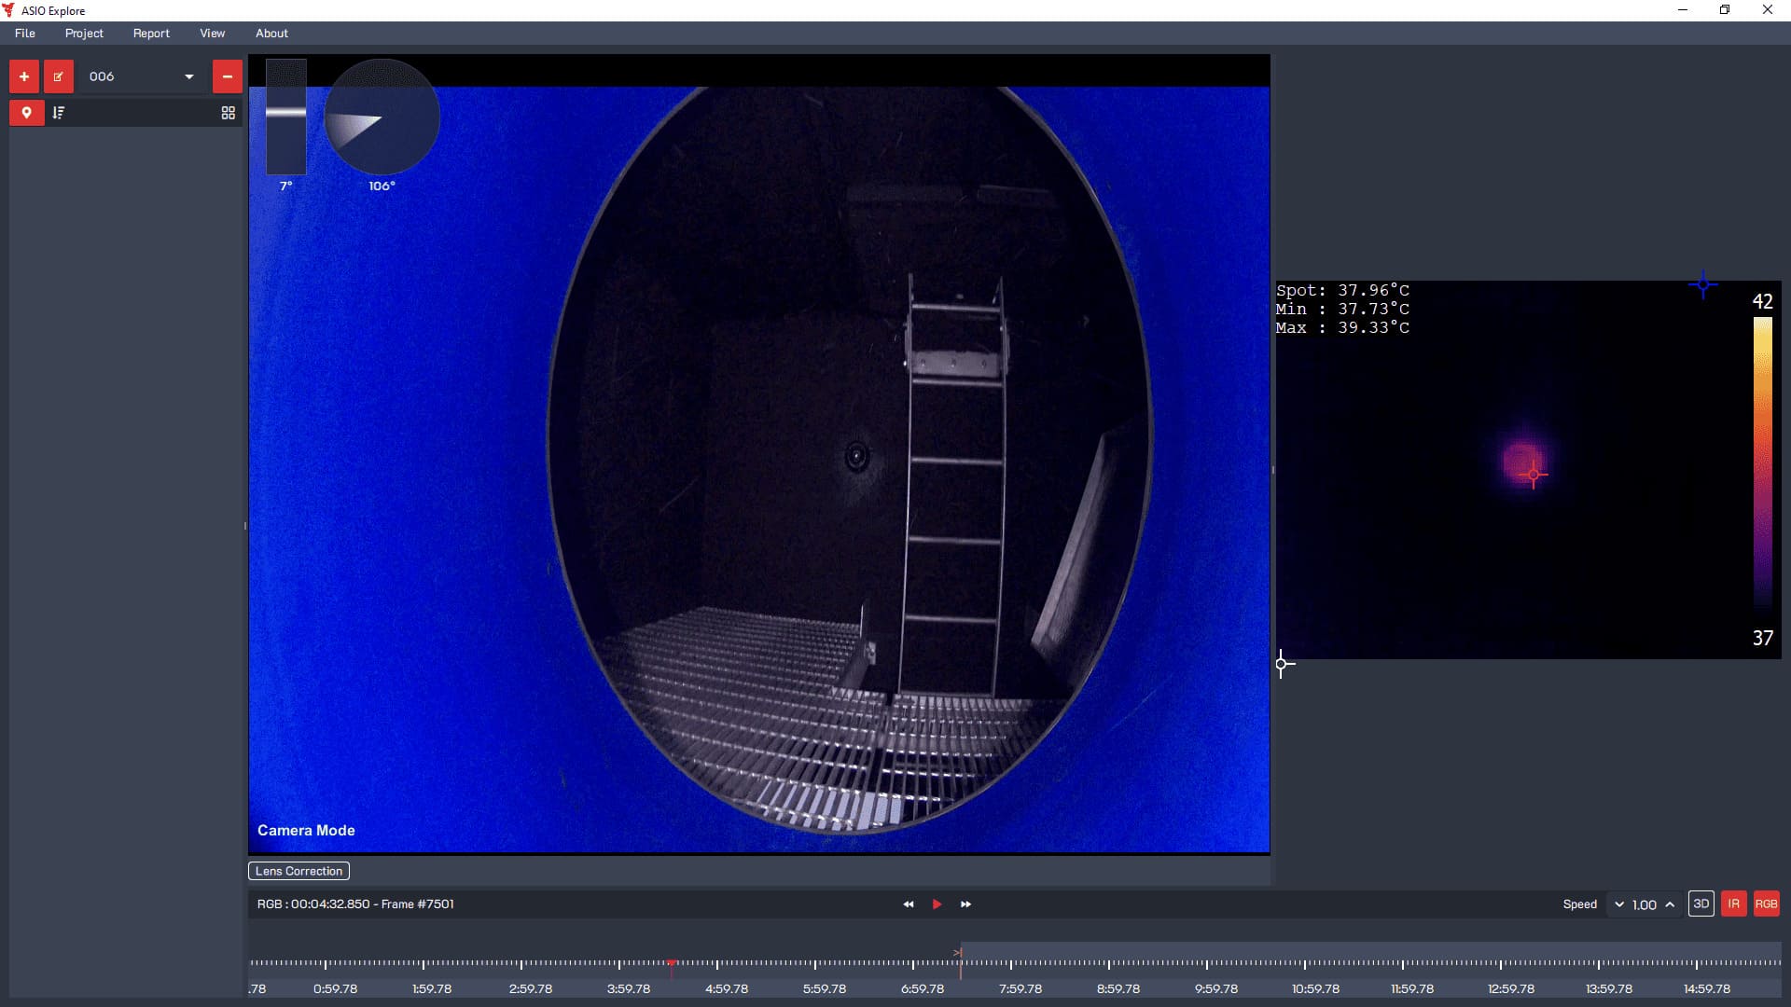Click the red minus remove button
Image resolution: width=1791 pixels, height=1007 pixels.
[x=227, y=76]
